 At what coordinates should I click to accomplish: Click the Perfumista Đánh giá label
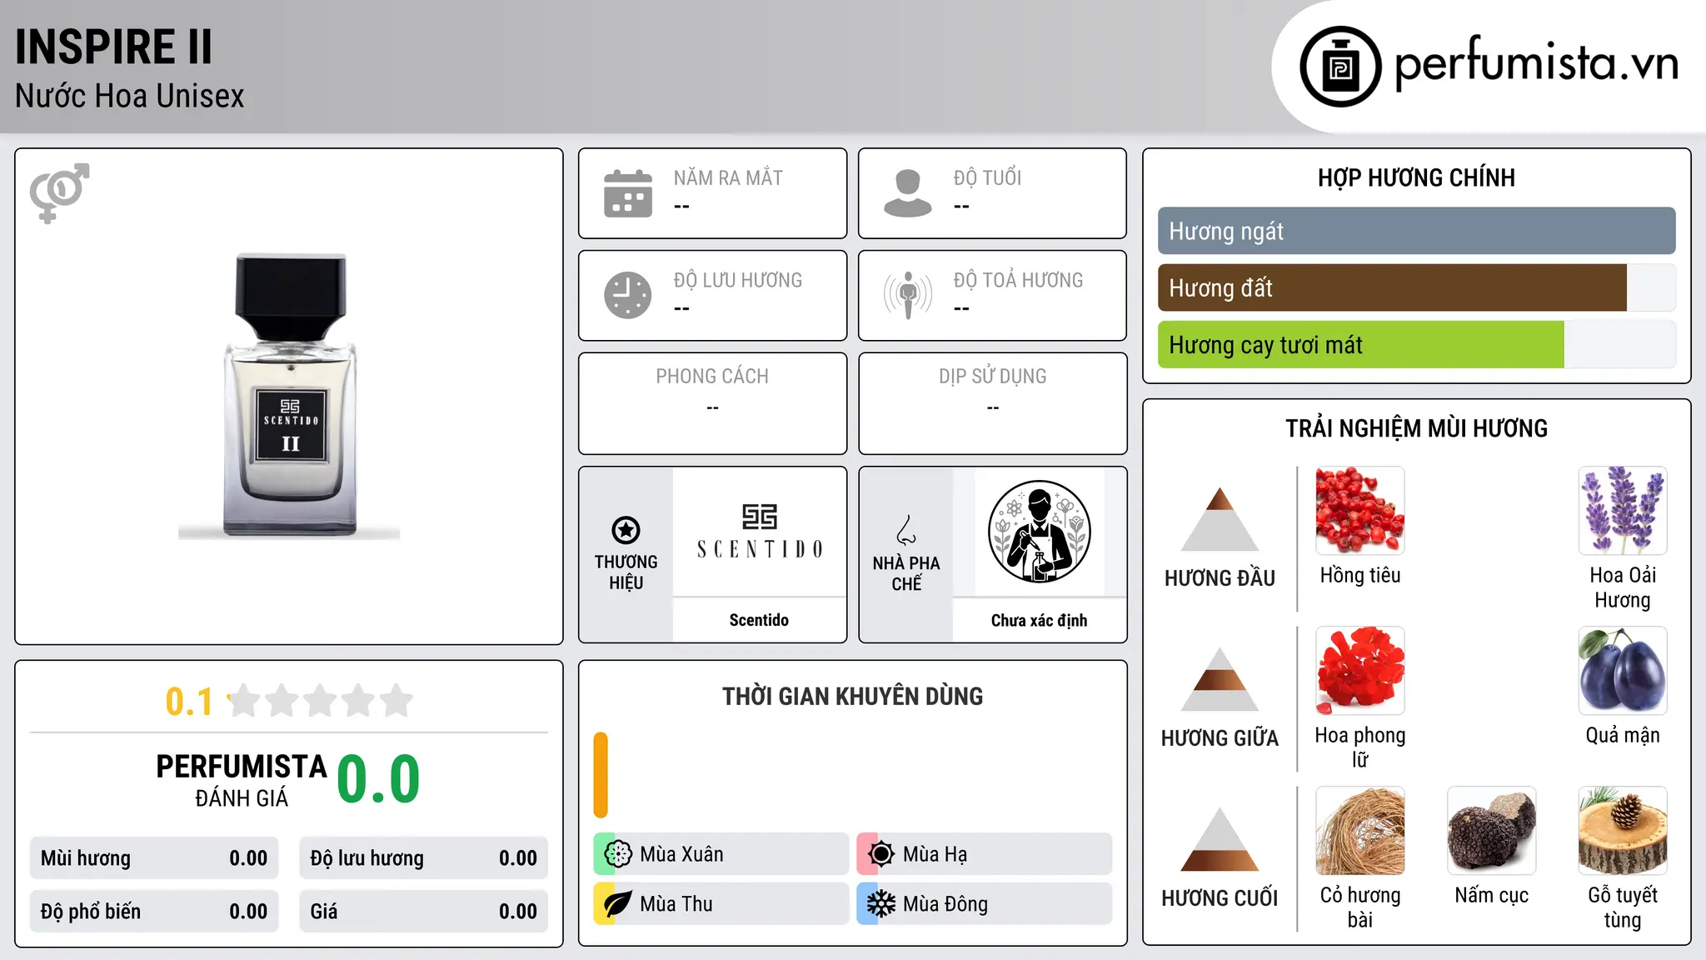(242, 780)
